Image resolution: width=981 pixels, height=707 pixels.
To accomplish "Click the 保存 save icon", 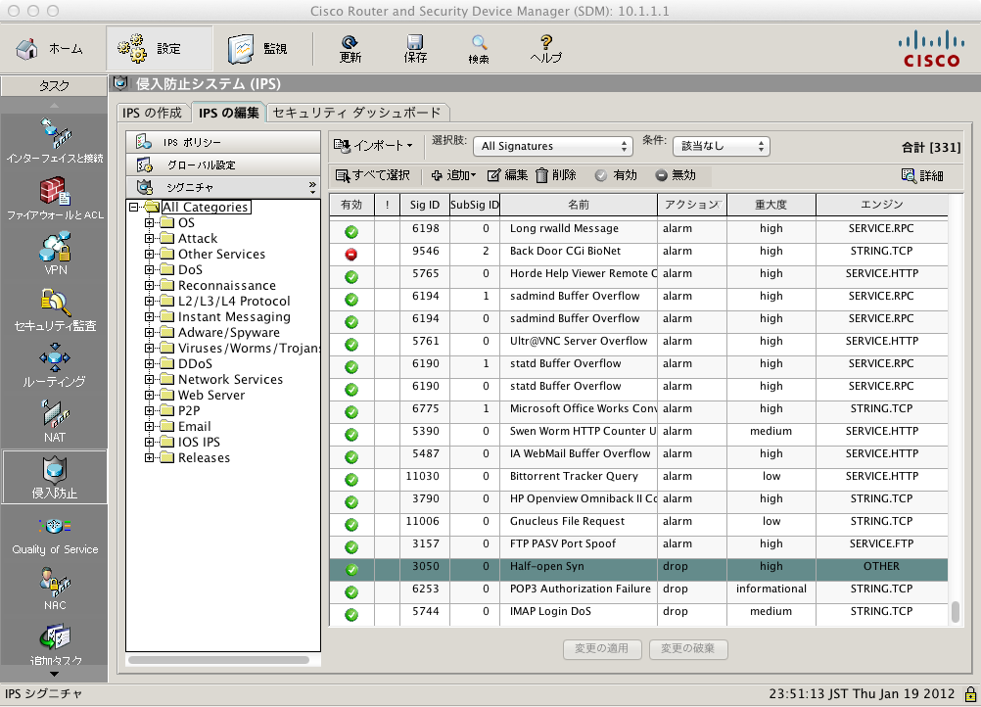I will (415, 49).
